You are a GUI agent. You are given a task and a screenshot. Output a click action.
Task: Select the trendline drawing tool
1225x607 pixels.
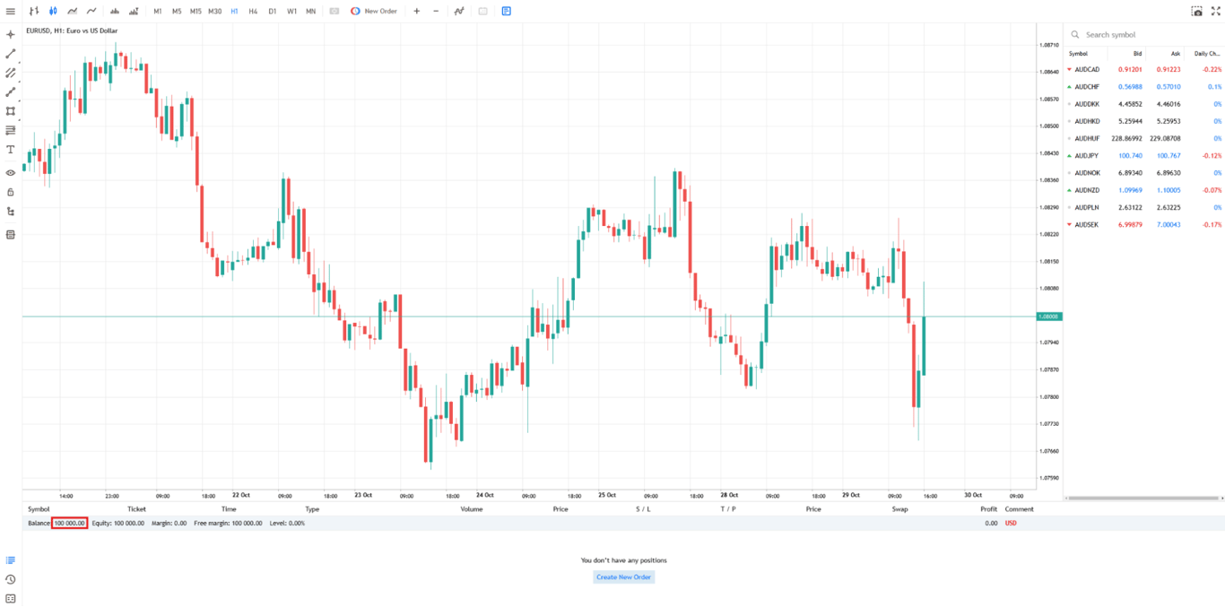(10, 55)
